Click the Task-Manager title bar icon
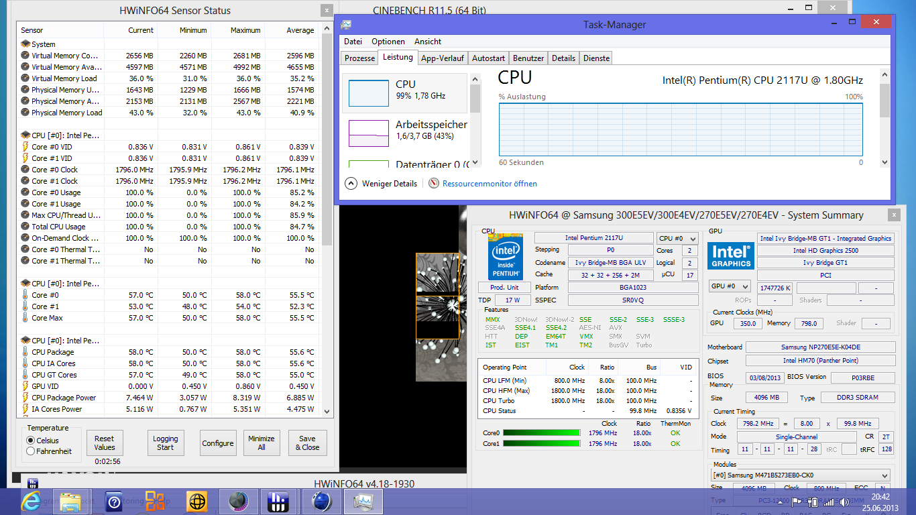This screenshot has width=916, height=515. (x=346, y=25)
